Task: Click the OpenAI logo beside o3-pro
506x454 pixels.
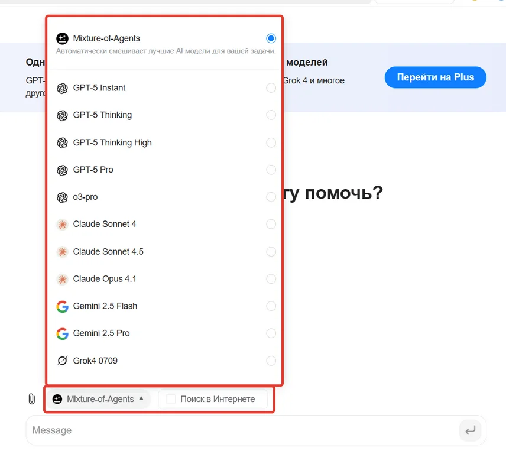Action: click(x=62, y=197)
